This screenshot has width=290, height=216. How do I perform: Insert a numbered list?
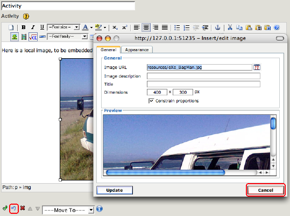tap(186, 27)
